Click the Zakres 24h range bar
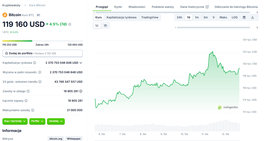Image resolution: width=266 pixels, height=141 pixels. pyautogui.click(x=42, y=41)
